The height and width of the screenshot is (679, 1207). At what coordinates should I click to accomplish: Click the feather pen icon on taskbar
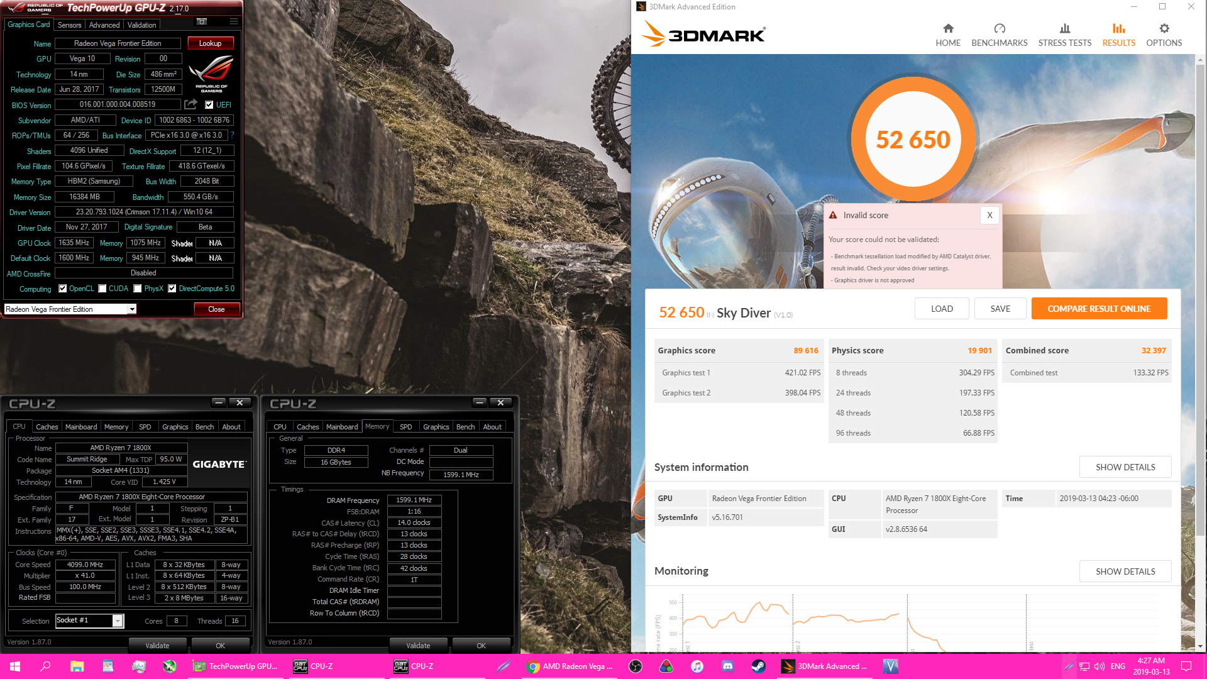pos(504,666)
